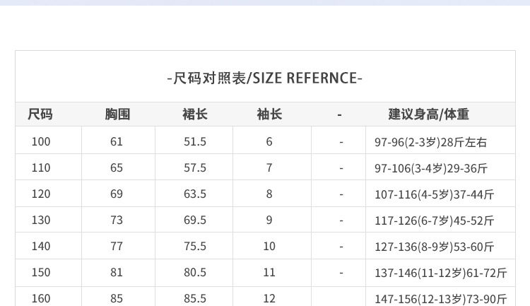Click size cell 140
Screen dimensions: 530x306
[41, 246]
